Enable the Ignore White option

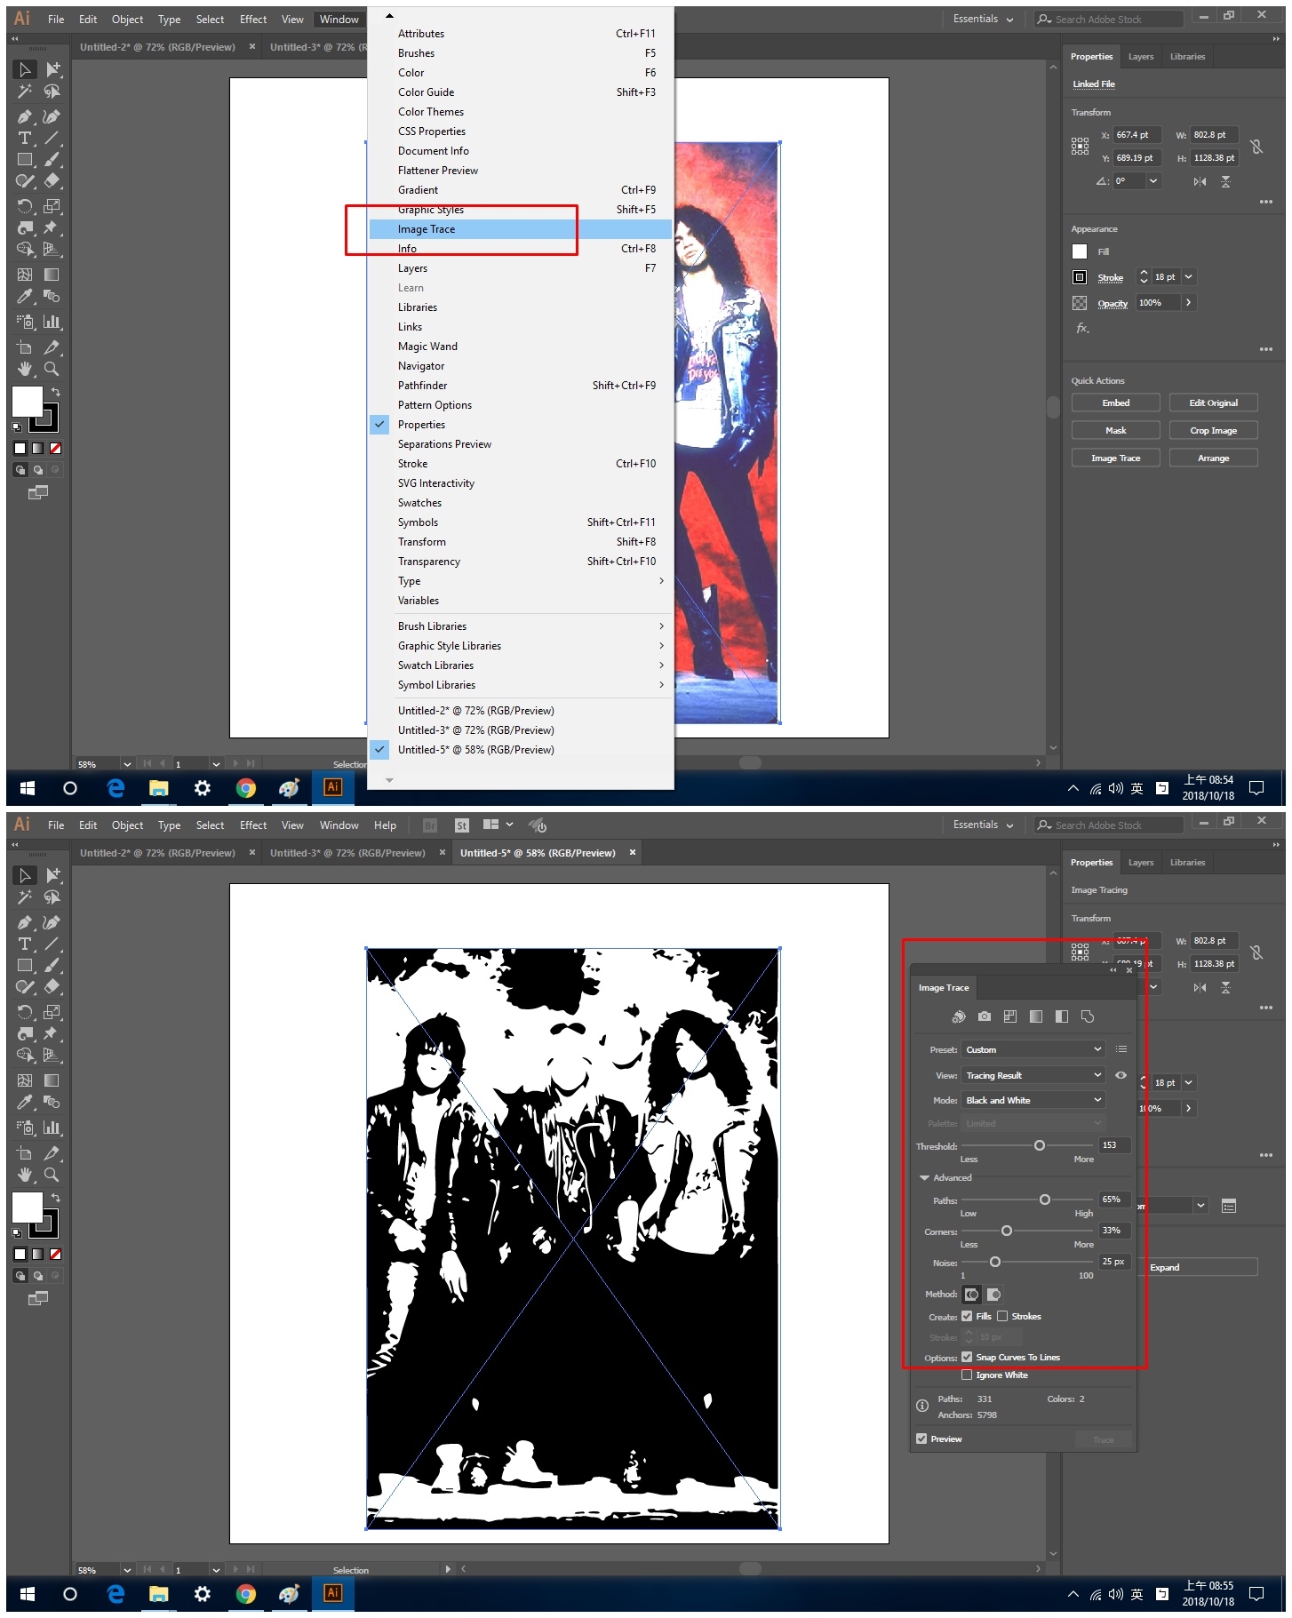click(x=967, y=1375)
